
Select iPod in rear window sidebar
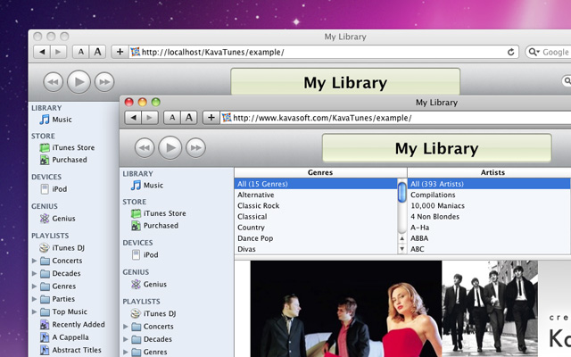click(54, 188)
